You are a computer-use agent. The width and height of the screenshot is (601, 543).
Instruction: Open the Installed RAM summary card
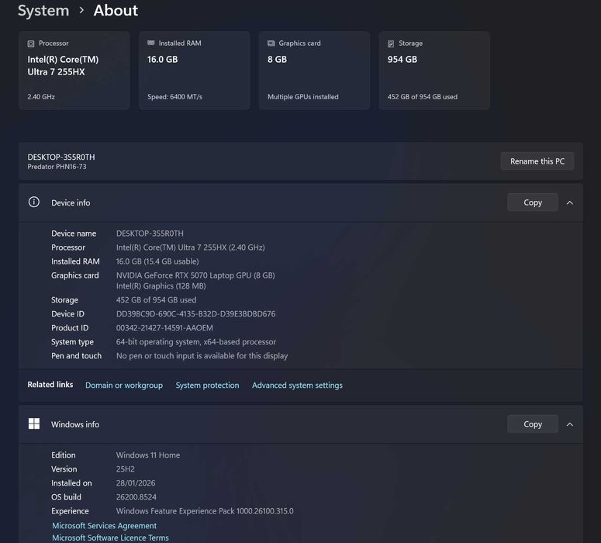pos(195,71)
